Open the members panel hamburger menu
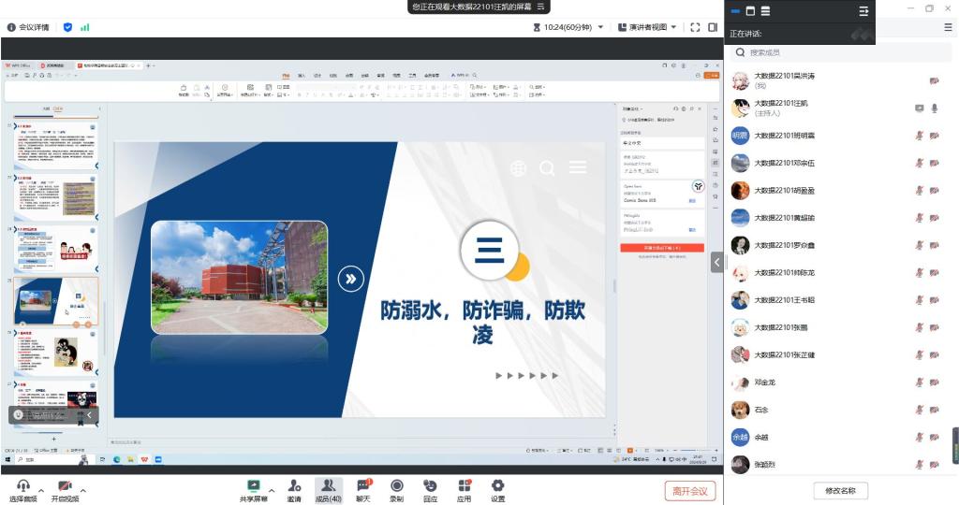 tap(948, 28)
